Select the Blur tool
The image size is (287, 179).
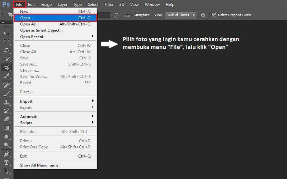[6, 136]
